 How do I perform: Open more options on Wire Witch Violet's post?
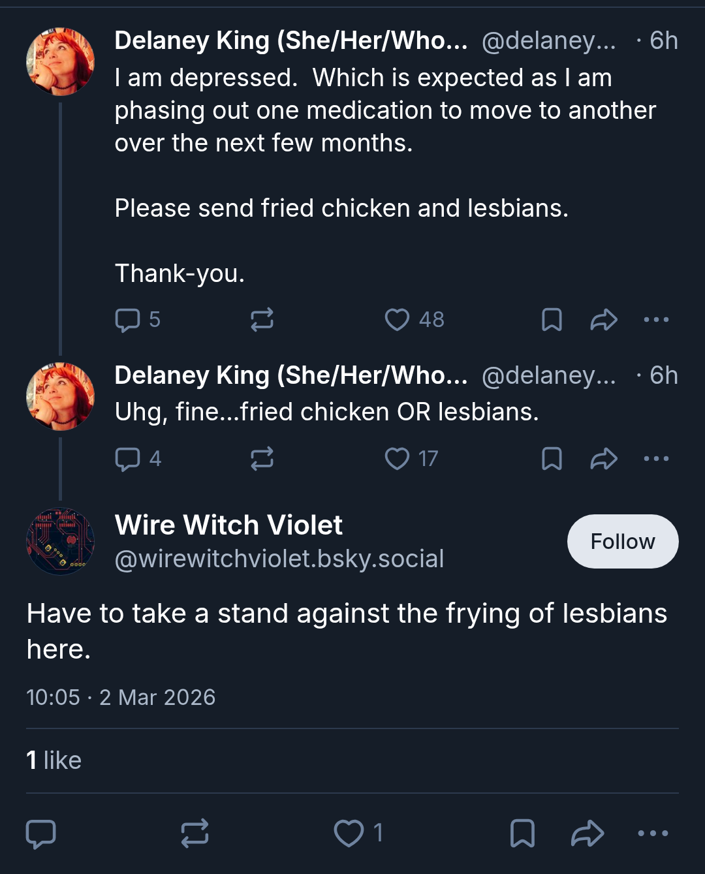coord(653,834)
